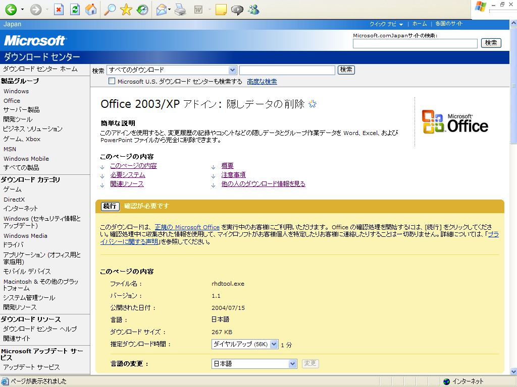This screenshot has width=517, height=387.
Task: Open Favorites star icon
Action: (126, 10)
